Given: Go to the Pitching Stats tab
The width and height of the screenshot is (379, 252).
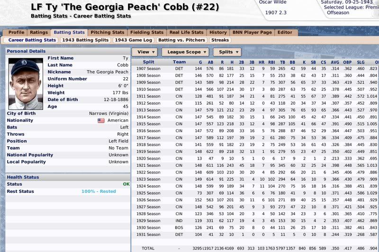Looking at the screenshot, I should coord(108,32).
